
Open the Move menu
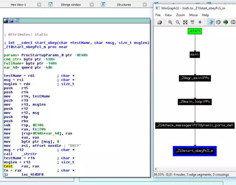(x=193, y=15)
